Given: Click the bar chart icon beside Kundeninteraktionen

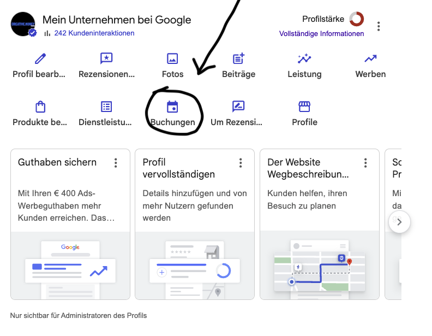Looking at the screenshot, I should coord(47,33).
